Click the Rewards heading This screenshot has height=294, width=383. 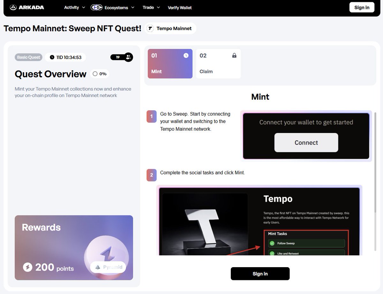pyautogui.click(x=41, y=227)
